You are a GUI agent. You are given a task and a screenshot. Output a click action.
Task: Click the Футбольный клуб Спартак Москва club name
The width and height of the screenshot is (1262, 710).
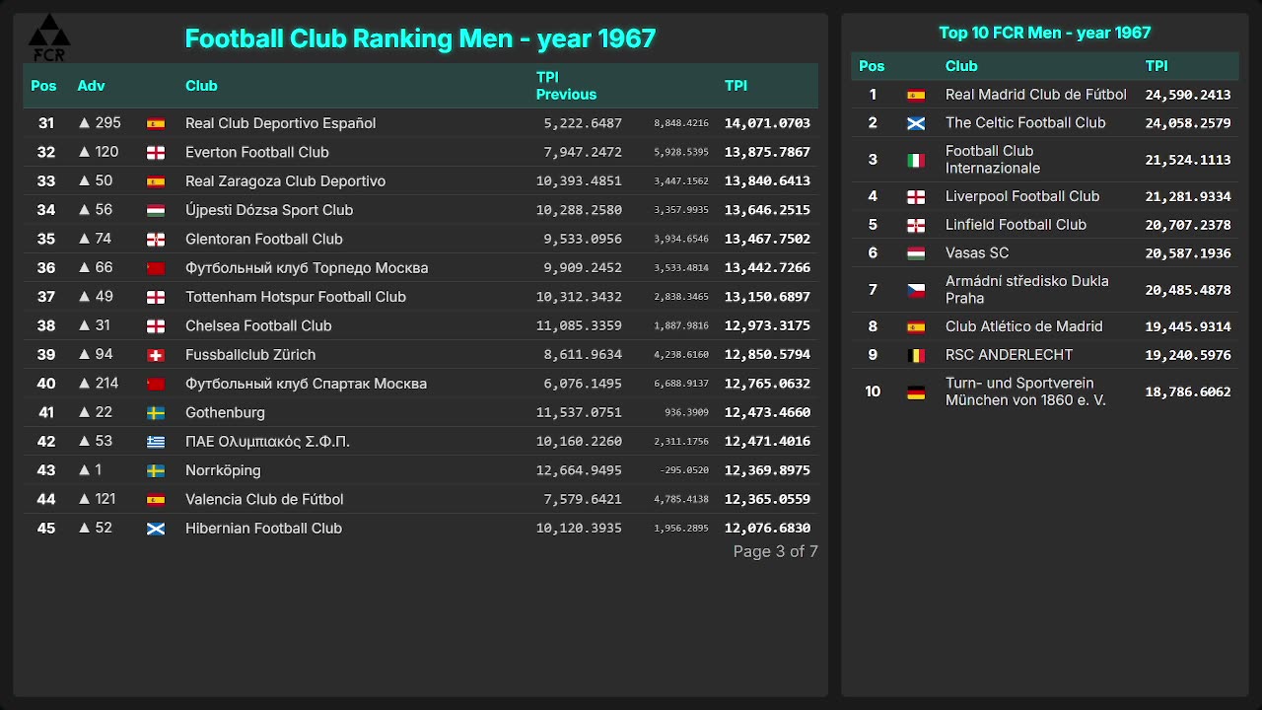306,384
